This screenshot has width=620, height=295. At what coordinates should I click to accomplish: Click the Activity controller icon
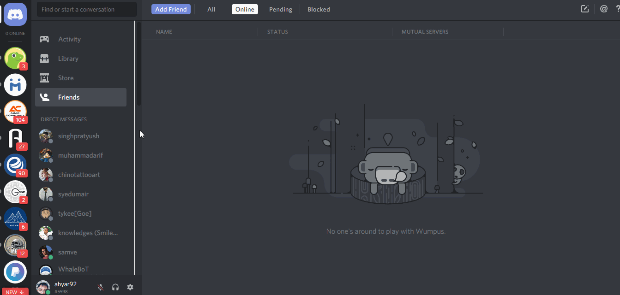pos(44,39)
